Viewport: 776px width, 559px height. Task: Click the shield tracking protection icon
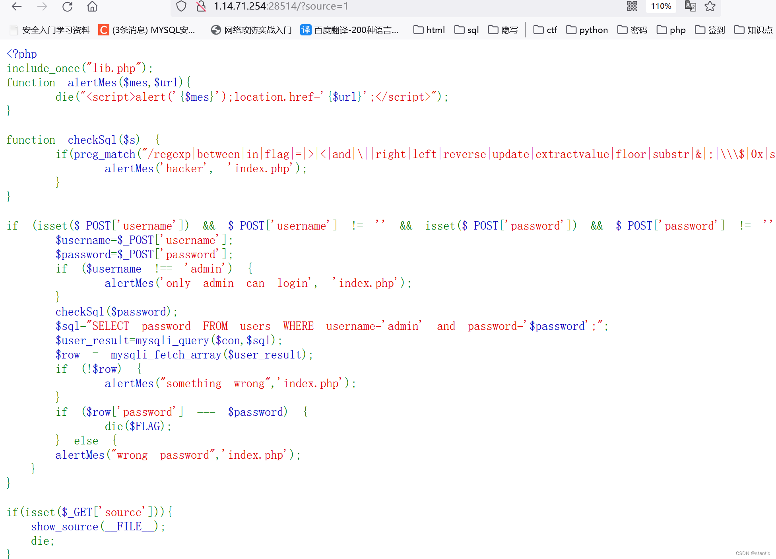pyautogui.click(x=181, y=6)
